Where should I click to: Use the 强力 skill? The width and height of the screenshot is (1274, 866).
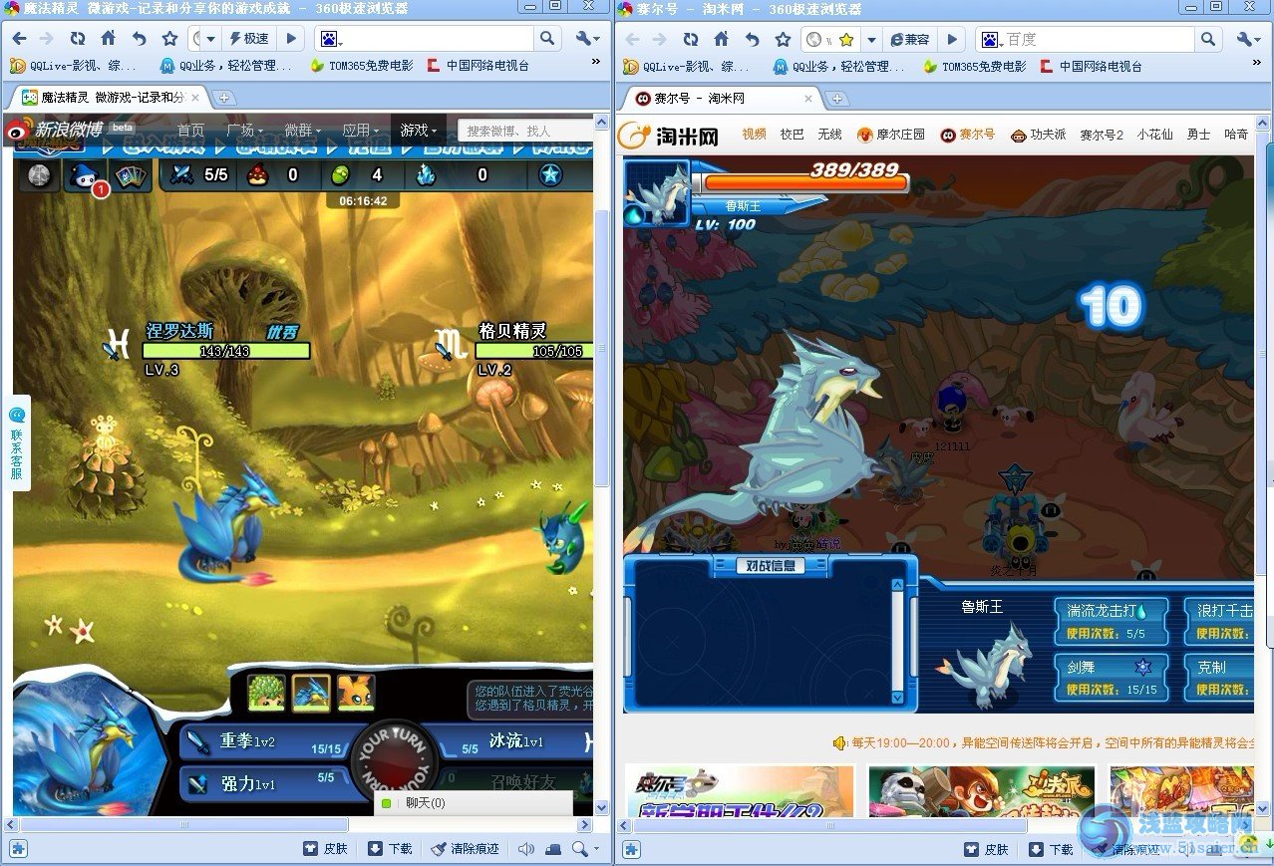(264, 782)
